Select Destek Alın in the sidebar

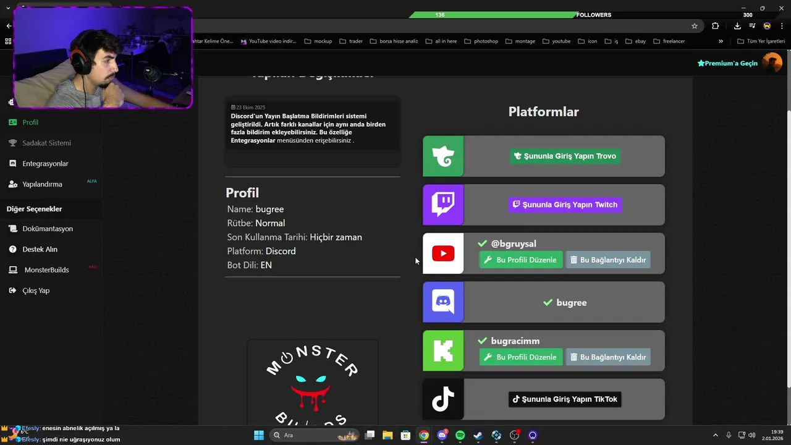click(x=40, y=249)
